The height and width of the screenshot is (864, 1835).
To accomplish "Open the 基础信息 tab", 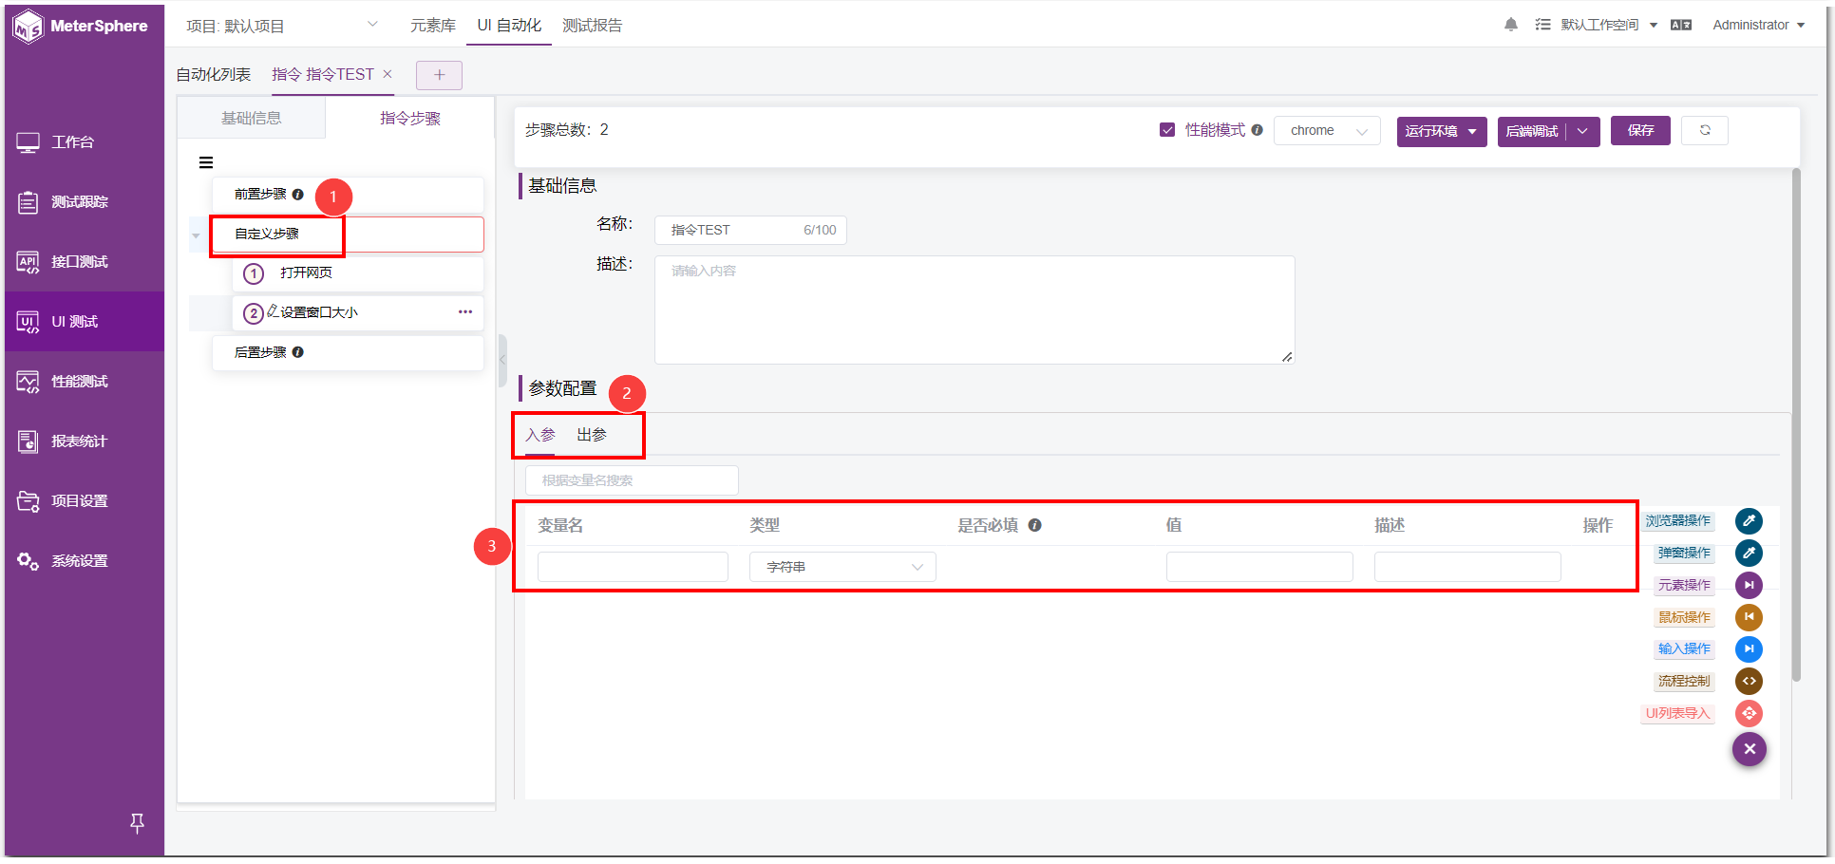I will 252,118.
